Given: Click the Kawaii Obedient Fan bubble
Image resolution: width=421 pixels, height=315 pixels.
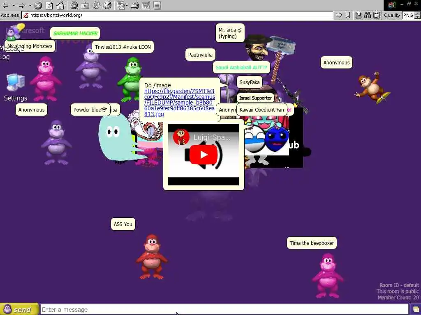Looking at the screenshot, I should point(261,110).
